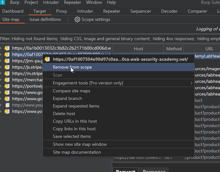
Task: Select the 0a1b0013032c3b82 host URL text
Action: [61, 48]
